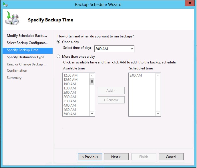Image resolution: width=197 pixels, height=168 pixels.
Task: Click Available time list scrollbar thumb
Action: tap(92, 81)
